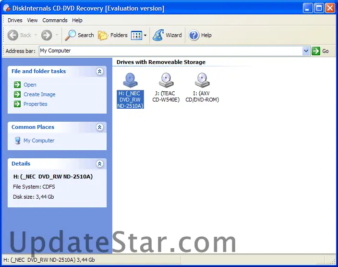Collapse the File and folder tasks panel
338x267 pixels.
(x=99, y=71)
